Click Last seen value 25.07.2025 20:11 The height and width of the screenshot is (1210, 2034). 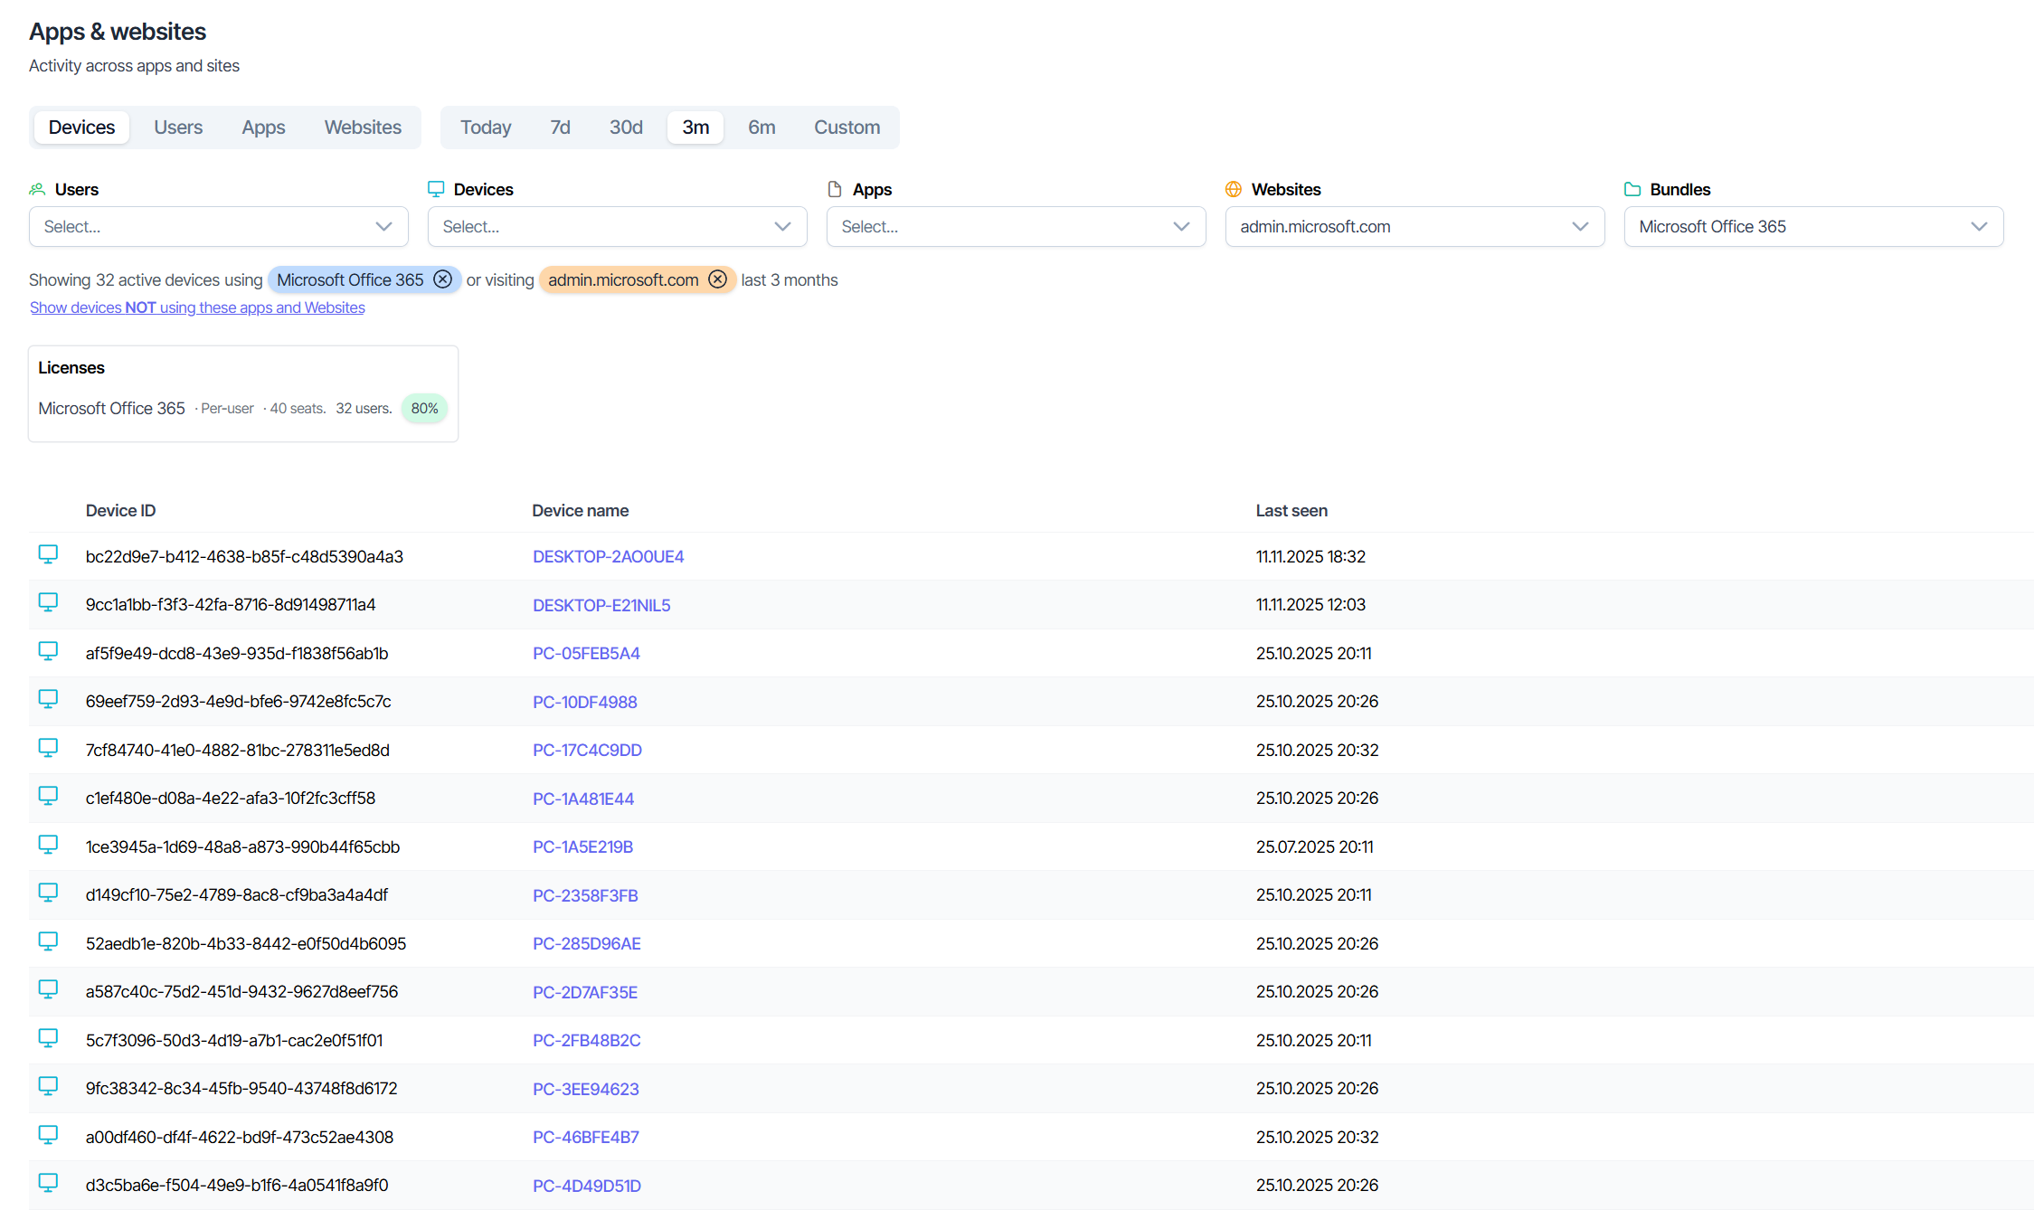[1314, 846]
